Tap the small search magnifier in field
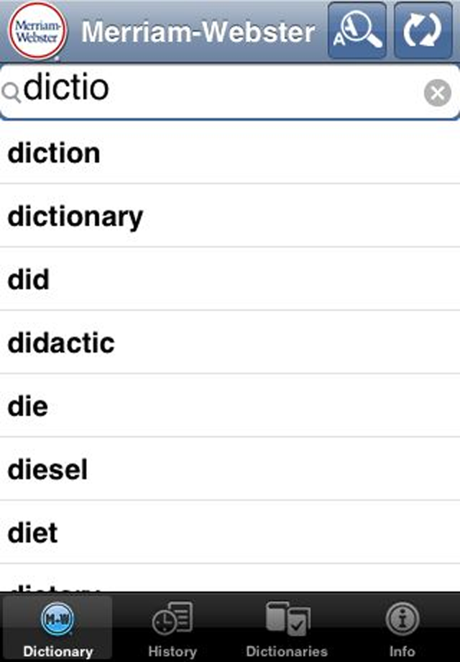The width and height of the screenshot is (460, 662). [x=11, y=93]
